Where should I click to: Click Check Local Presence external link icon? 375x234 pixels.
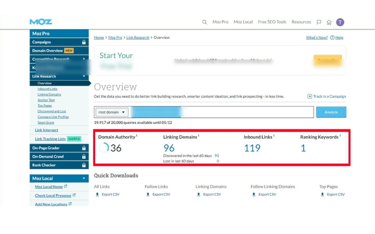74,195
